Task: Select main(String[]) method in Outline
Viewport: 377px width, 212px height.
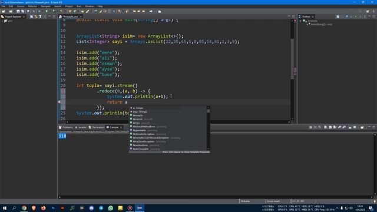Action: click(321, 24)
